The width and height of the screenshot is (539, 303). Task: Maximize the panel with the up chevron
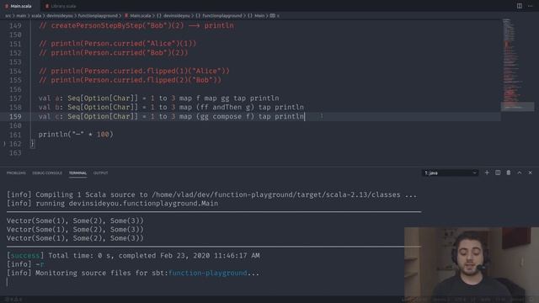(520, 173)
